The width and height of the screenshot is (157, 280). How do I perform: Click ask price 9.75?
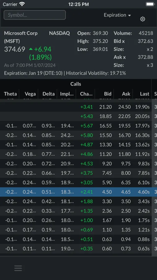click(126, 164)
